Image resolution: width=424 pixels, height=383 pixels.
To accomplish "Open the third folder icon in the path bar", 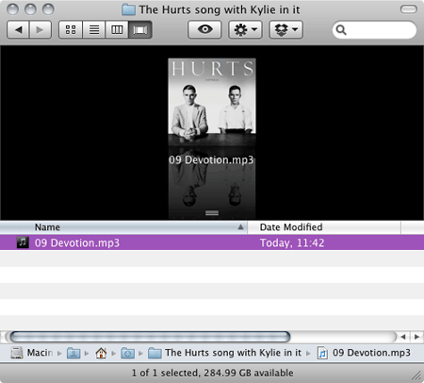I will [128, 353].
